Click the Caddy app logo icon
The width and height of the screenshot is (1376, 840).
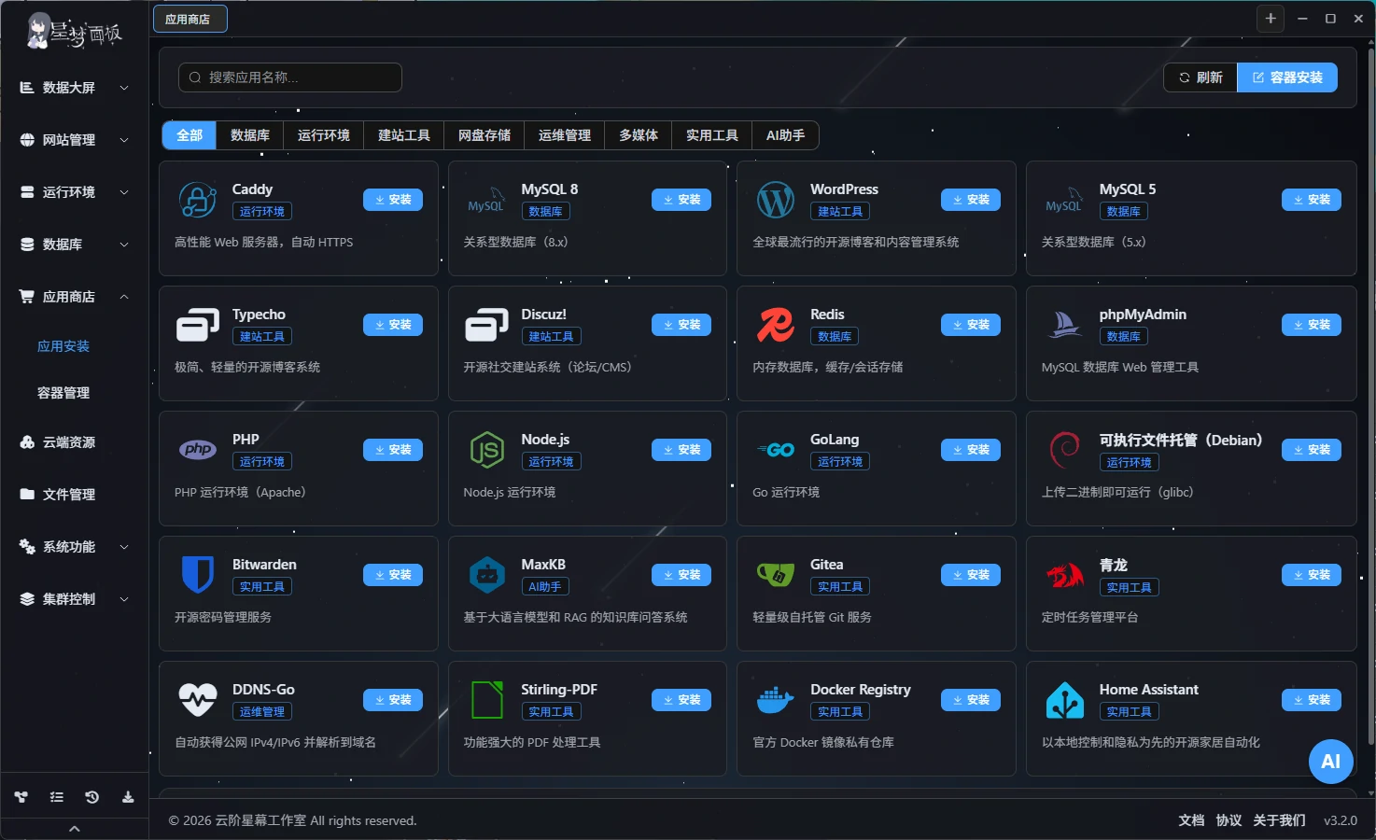[x=198, y=200]
